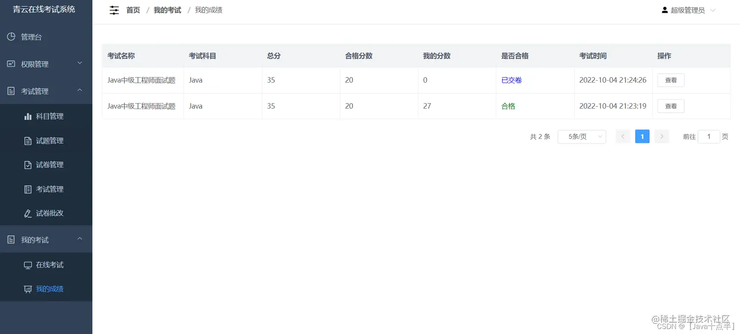Click the date 2022-10-04 21:24:26
Screen dimensions: 740x334
tap(613, 80)
